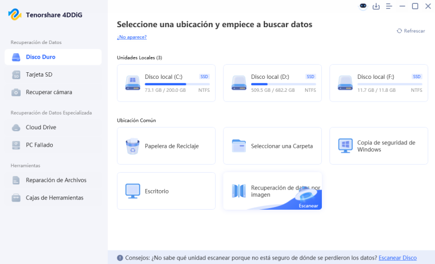Click the Disco local (D:) drive icon
Viewport: 435px width, 264px height.
pyautogui.click(x=239, y=83)
